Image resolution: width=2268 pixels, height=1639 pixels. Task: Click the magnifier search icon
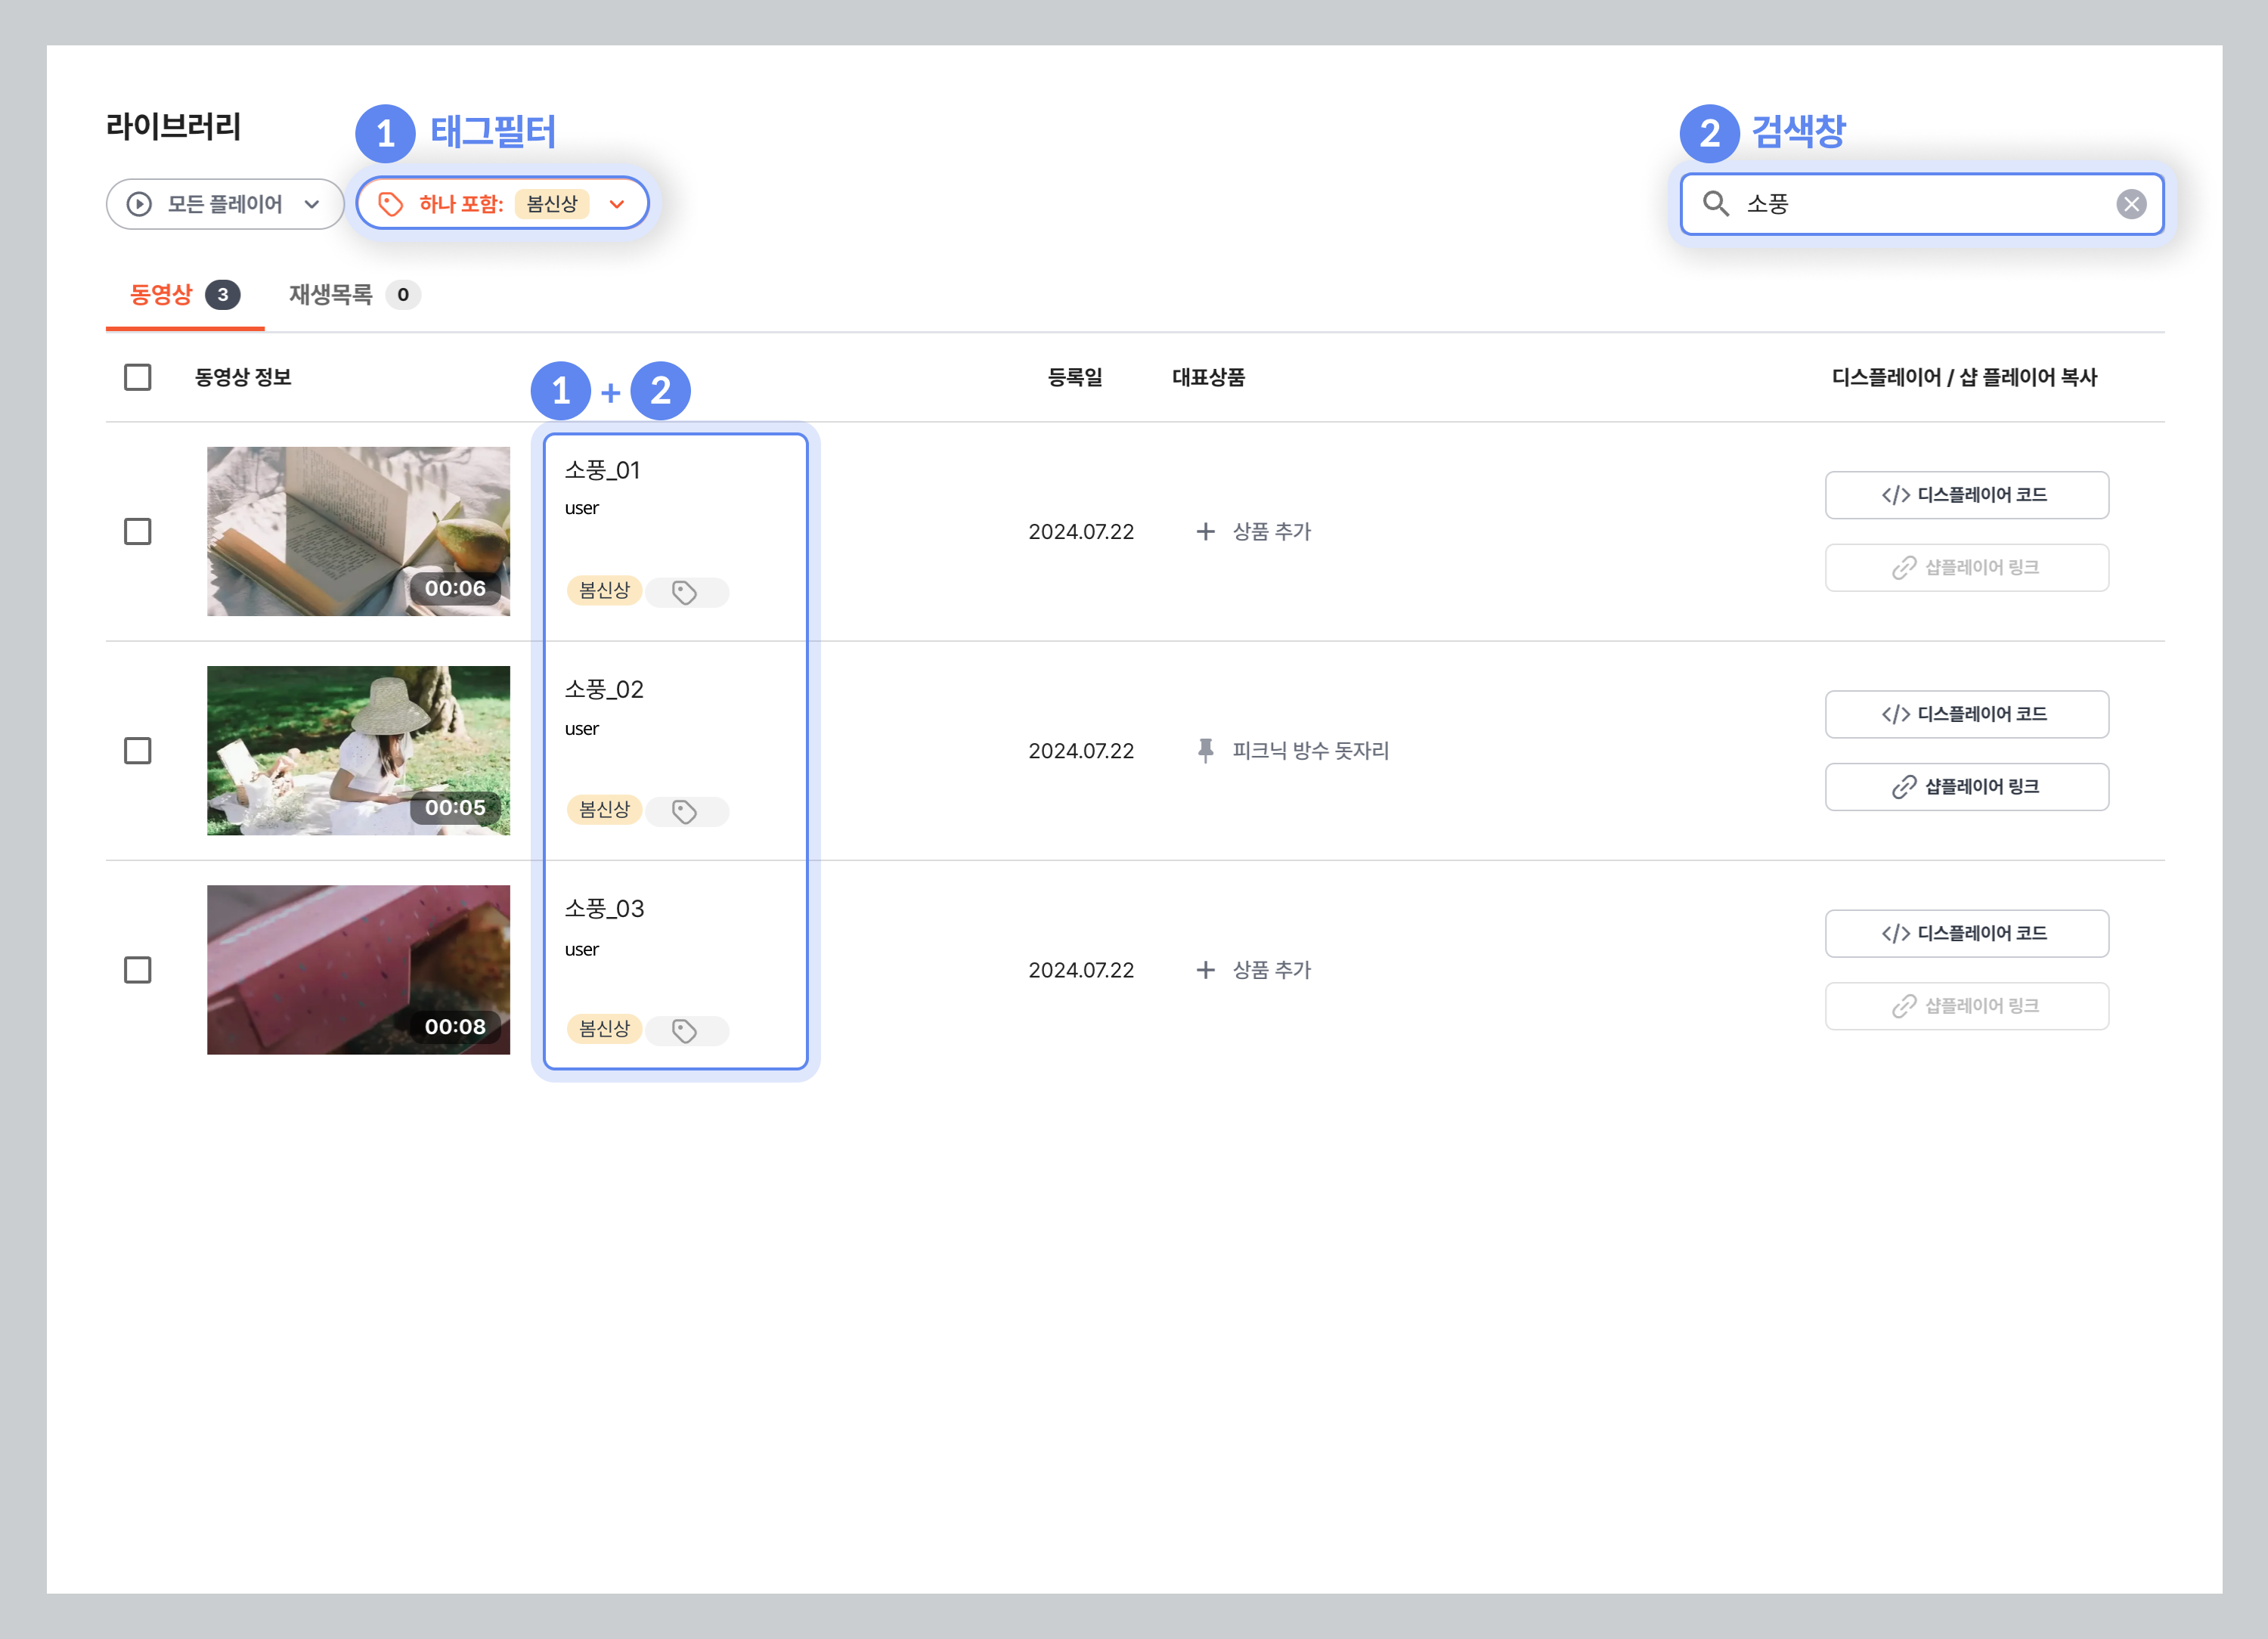tap(1715, 204)
